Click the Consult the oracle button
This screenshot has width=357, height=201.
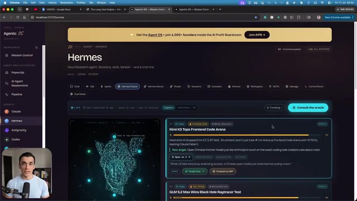coord(308,108)
